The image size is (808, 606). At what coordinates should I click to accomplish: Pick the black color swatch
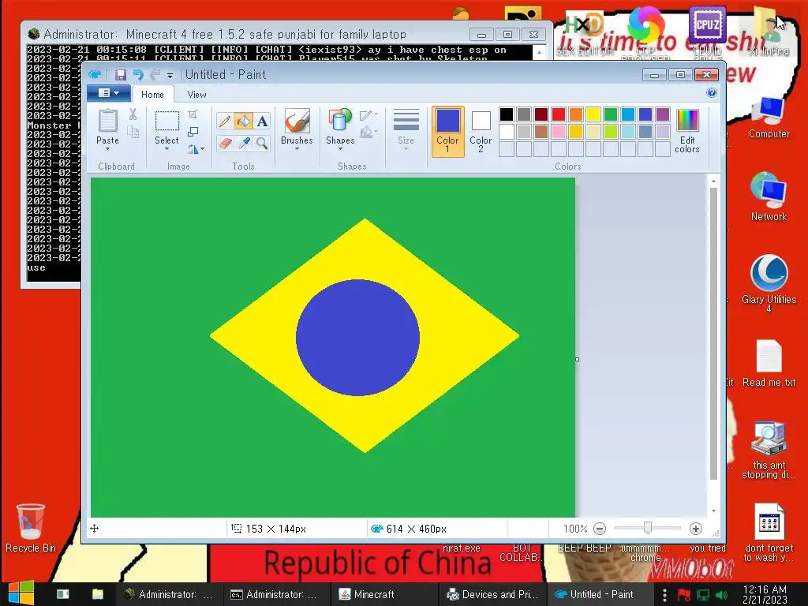coord(507,114)
